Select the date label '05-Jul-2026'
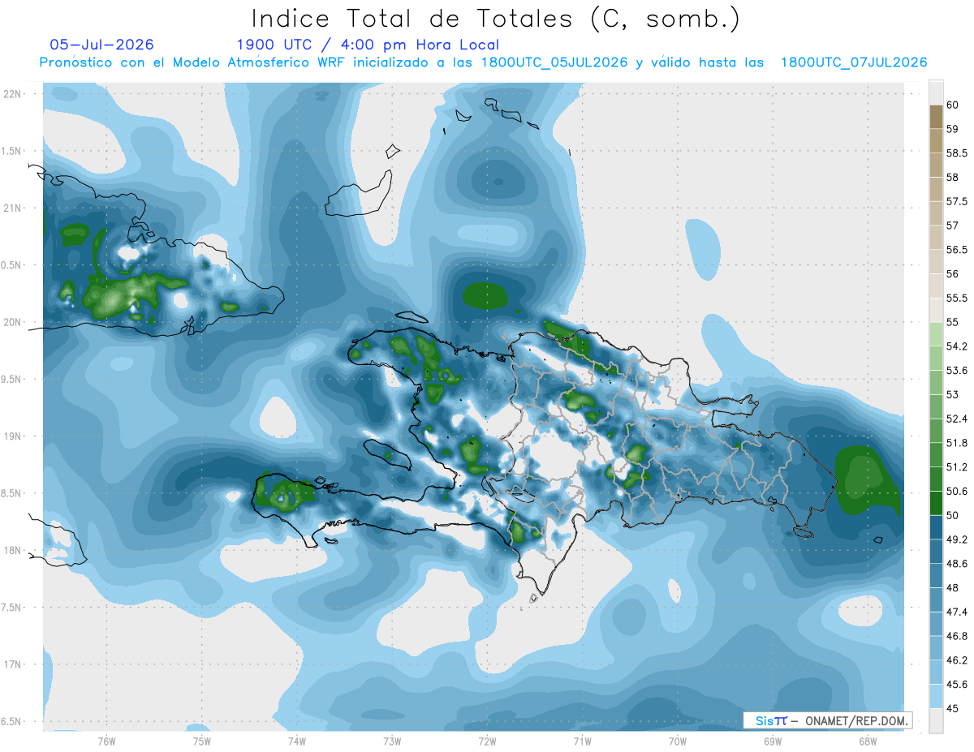 (101, 45)
